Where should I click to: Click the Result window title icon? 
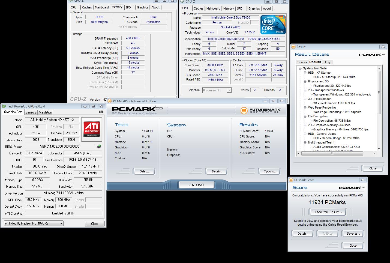(x=294, y=47)
